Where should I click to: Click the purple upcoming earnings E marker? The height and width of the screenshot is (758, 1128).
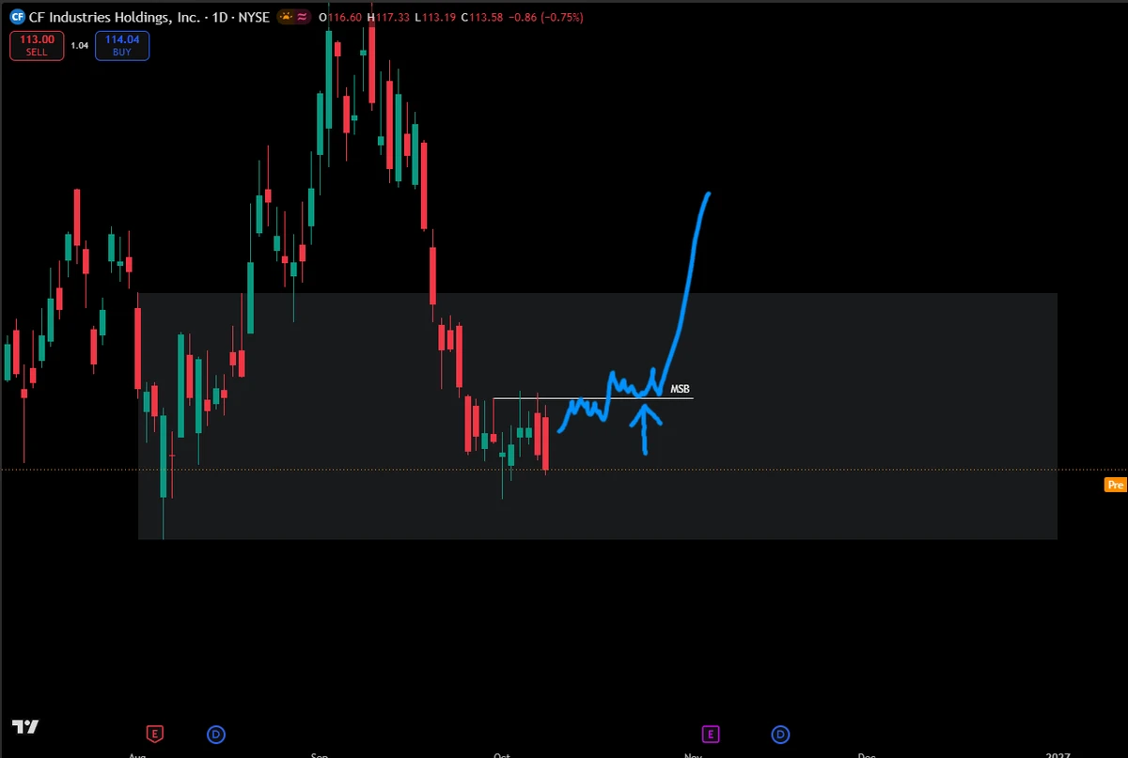point(711,734)
